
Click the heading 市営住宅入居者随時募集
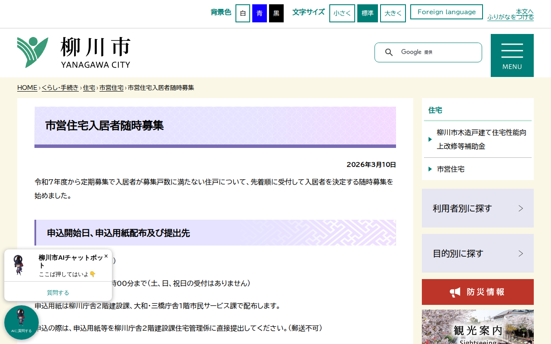105,126
